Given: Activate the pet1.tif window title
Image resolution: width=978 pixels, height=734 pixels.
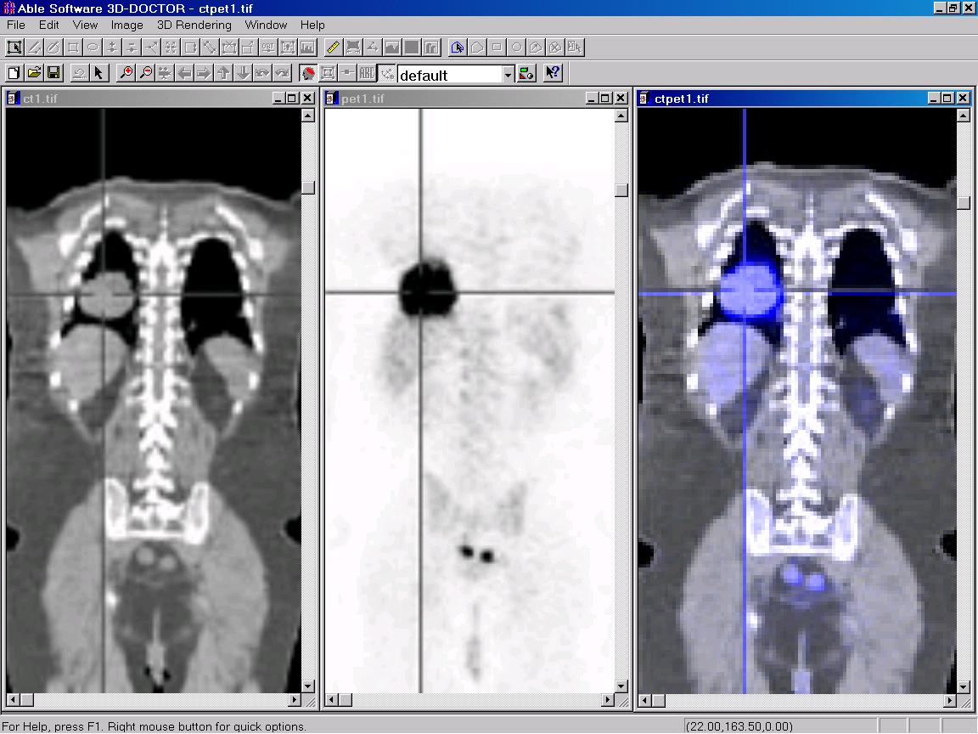Looking at the screenshot, I should (363, 99).
